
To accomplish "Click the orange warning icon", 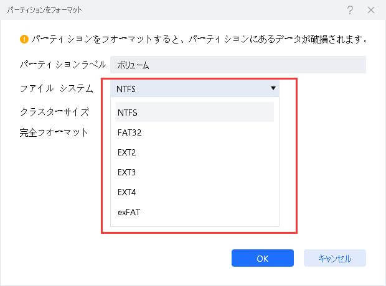I will (25, 40).
